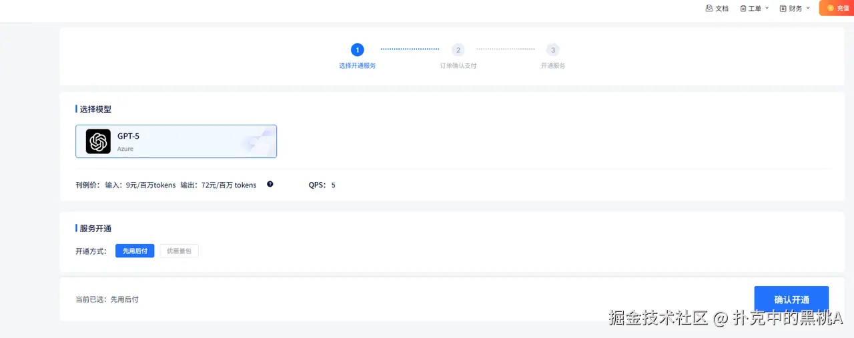Click the 订单确认支付 step label
Viewport: 854px width, 338px height.
click(458, 66)
